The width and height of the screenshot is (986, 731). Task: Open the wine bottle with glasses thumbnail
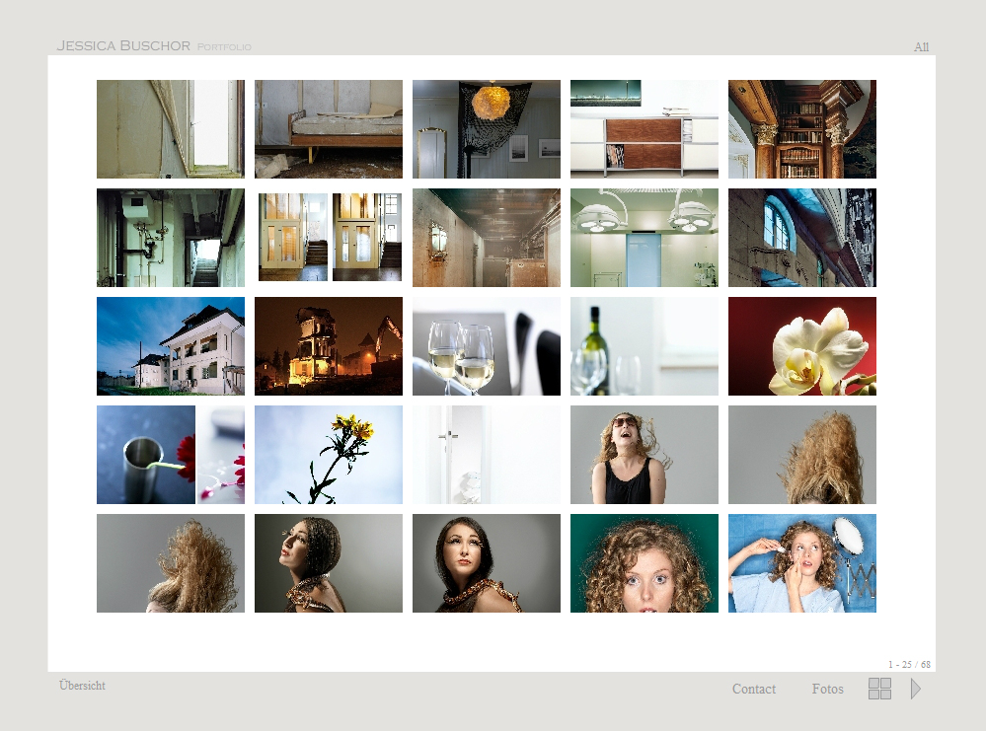click(644, 346)
